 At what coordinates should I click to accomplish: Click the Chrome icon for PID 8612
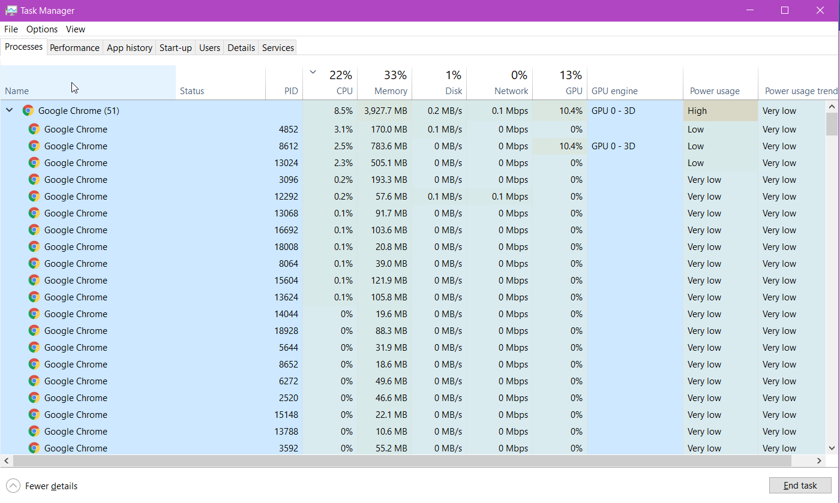pos(34,146)
